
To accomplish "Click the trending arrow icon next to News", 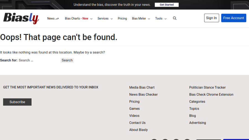I will point(57,19).
